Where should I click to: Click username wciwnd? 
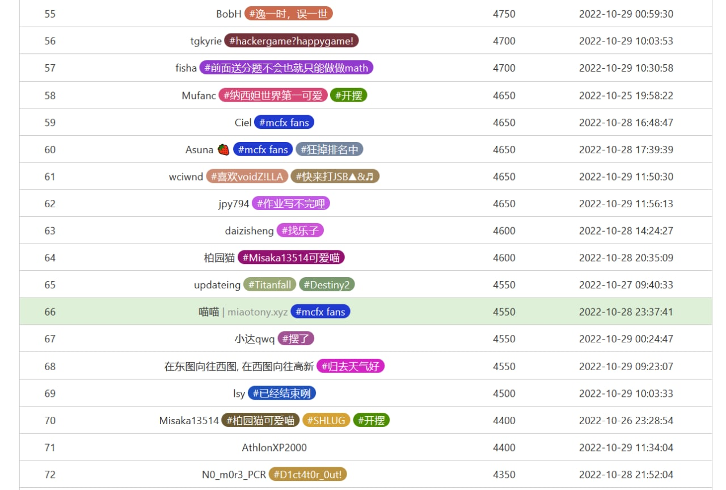pos(186,177)
